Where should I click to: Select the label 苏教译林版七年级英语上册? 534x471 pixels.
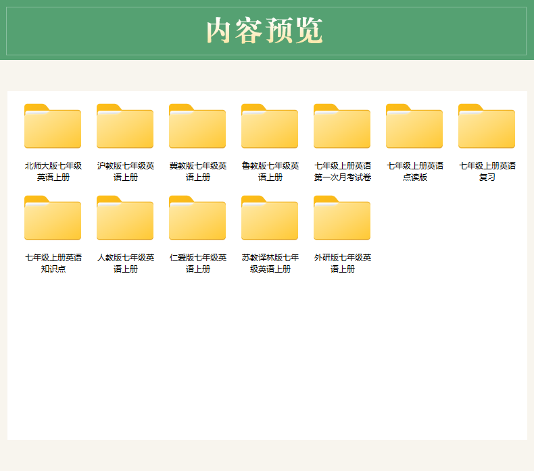(x=270, y=263)
